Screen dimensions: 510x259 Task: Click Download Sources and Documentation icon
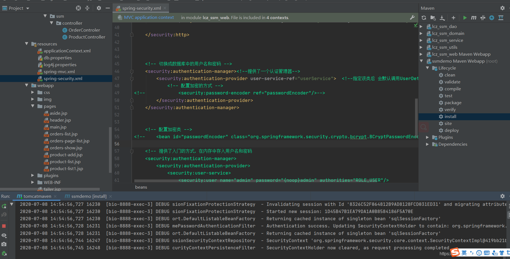442,18
